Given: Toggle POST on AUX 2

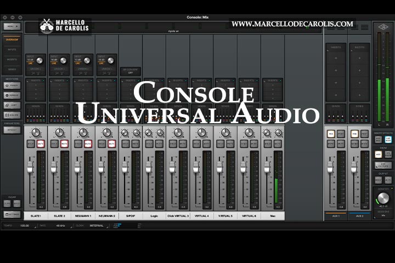Looking at the screenshot, I should 364,134.
